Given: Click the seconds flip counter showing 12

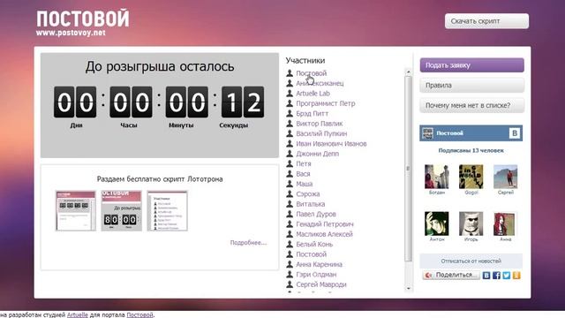Looking at the screenshot, I should tap(243, 102).
